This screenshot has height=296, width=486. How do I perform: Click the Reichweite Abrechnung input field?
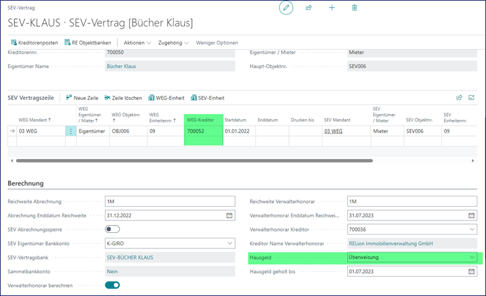[x=170, y=201]
